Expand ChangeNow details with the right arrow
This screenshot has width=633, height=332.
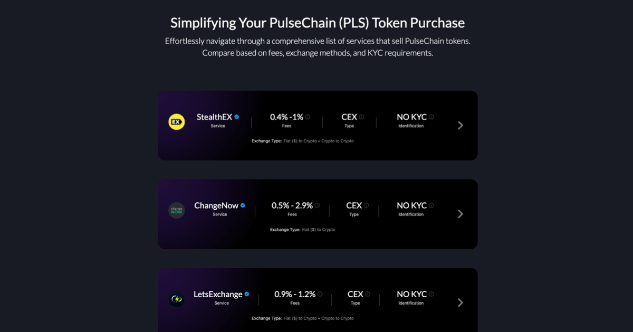(x=460, y=213)
